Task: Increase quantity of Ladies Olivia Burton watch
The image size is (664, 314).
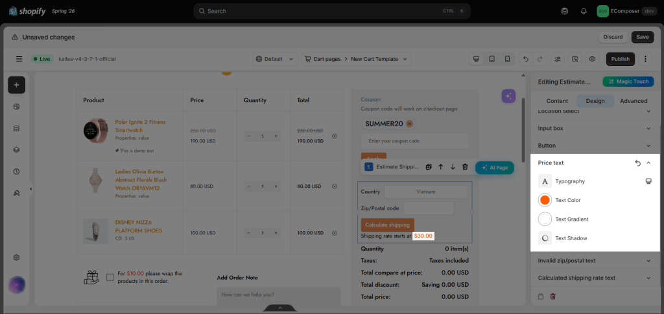Action: pos(276,186)
